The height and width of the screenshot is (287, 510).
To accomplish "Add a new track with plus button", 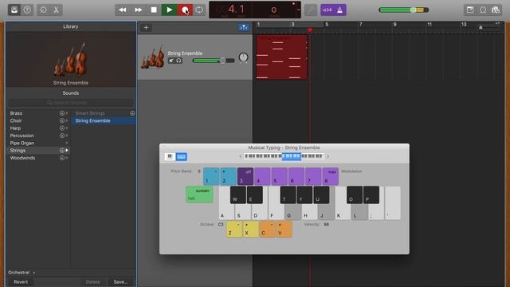I will (x=146, y=28).
